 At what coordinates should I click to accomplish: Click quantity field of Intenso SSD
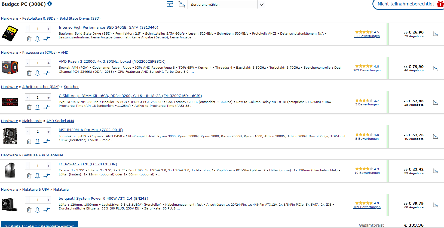(x=38, y=29)
